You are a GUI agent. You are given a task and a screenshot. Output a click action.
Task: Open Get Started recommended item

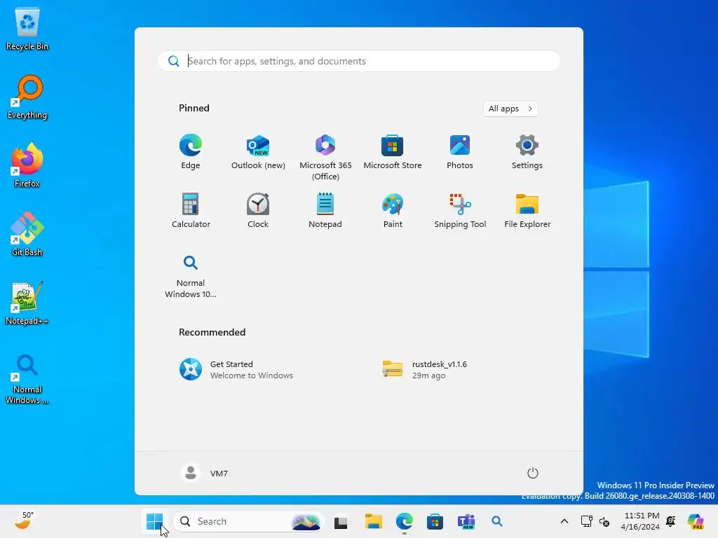[x=236, y=369]
